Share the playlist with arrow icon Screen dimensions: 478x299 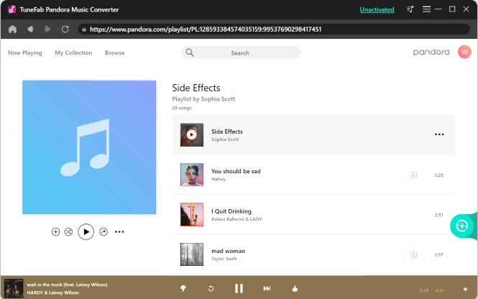tap(104, 232)
